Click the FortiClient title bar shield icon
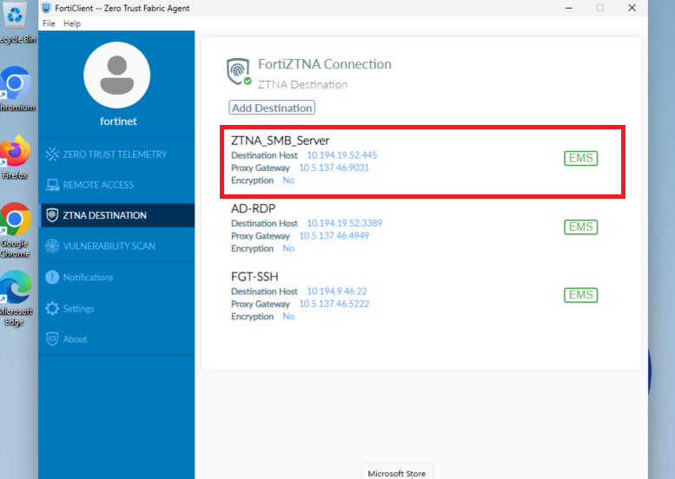Image resolution: width=675 pixels, height=479 pixels. pyautogui.click(x=47, y=8)
